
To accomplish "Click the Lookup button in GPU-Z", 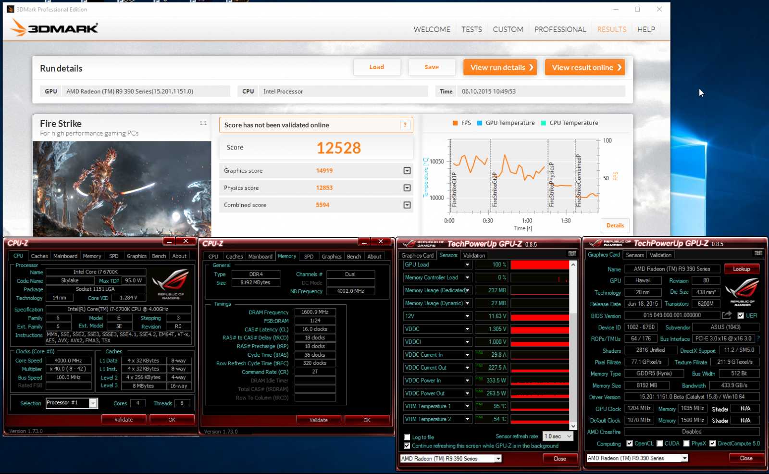I will click(x=742, y=269).
